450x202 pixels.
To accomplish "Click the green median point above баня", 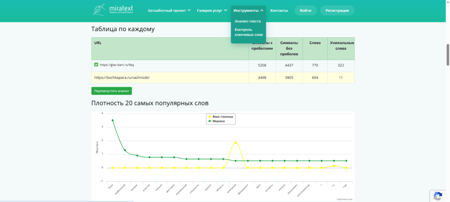I will pyautogui.click(x=112, y=120).
